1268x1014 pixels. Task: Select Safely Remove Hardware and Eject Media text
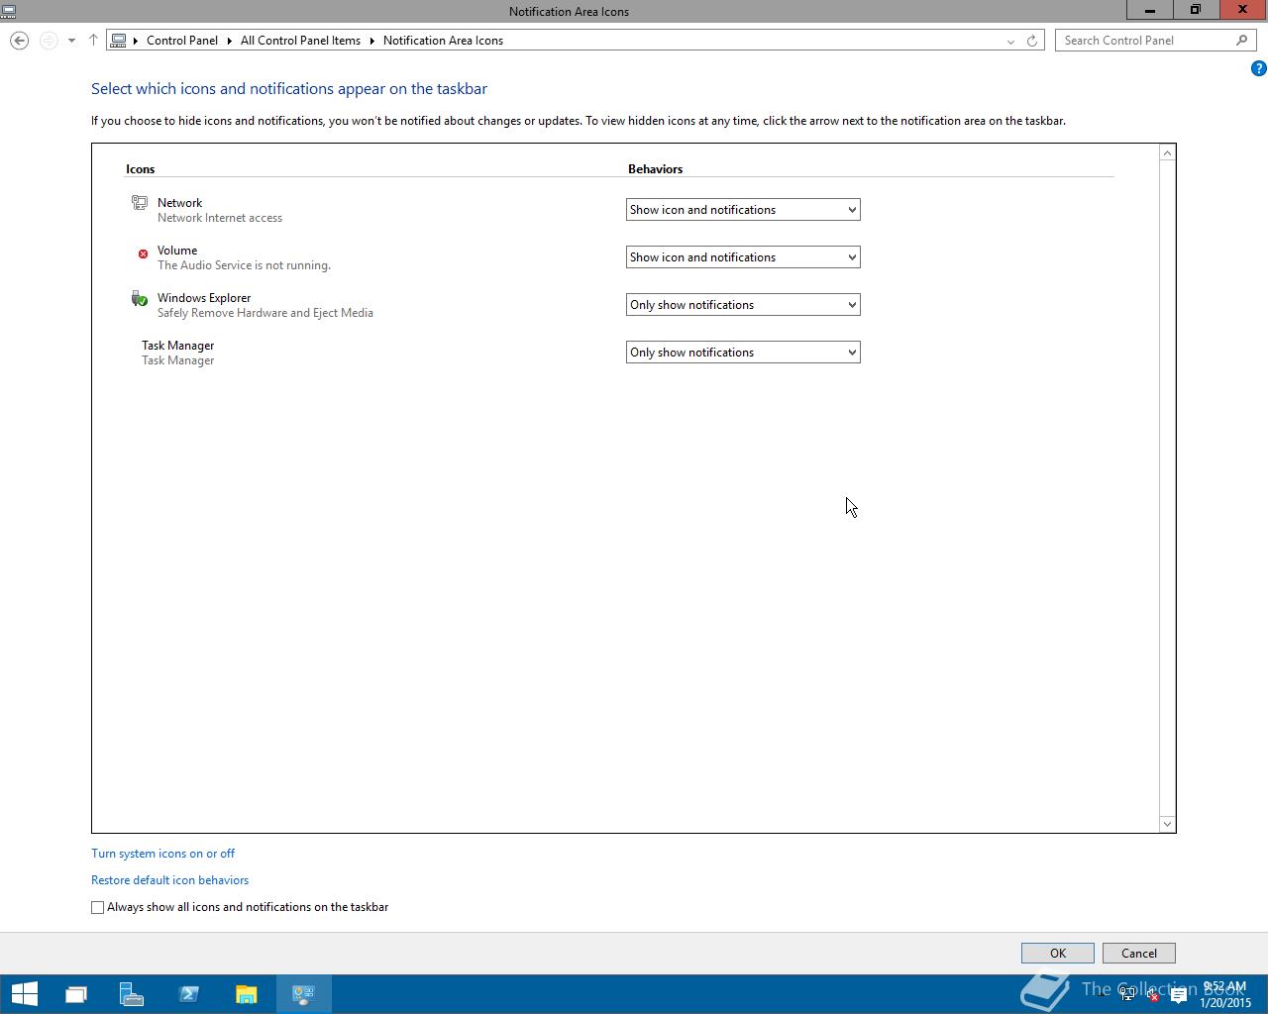coord(265,313)
